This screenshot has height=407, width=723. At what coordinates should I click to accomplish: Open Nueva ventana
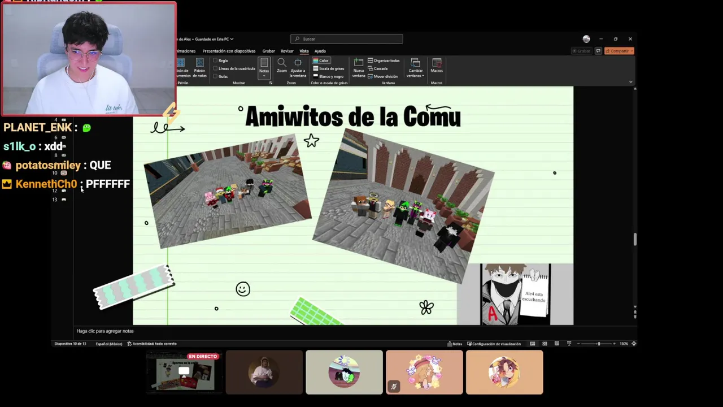click(x=359, y=68)
